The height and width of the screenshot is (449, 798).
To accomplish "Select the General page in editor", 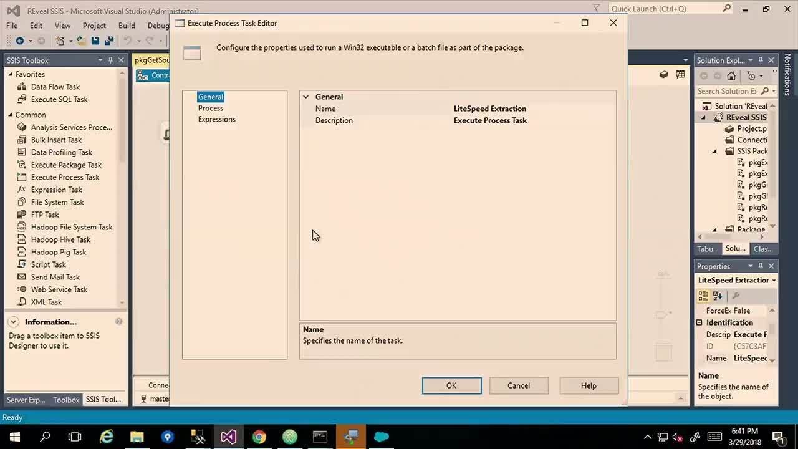I will coord(211,97).
